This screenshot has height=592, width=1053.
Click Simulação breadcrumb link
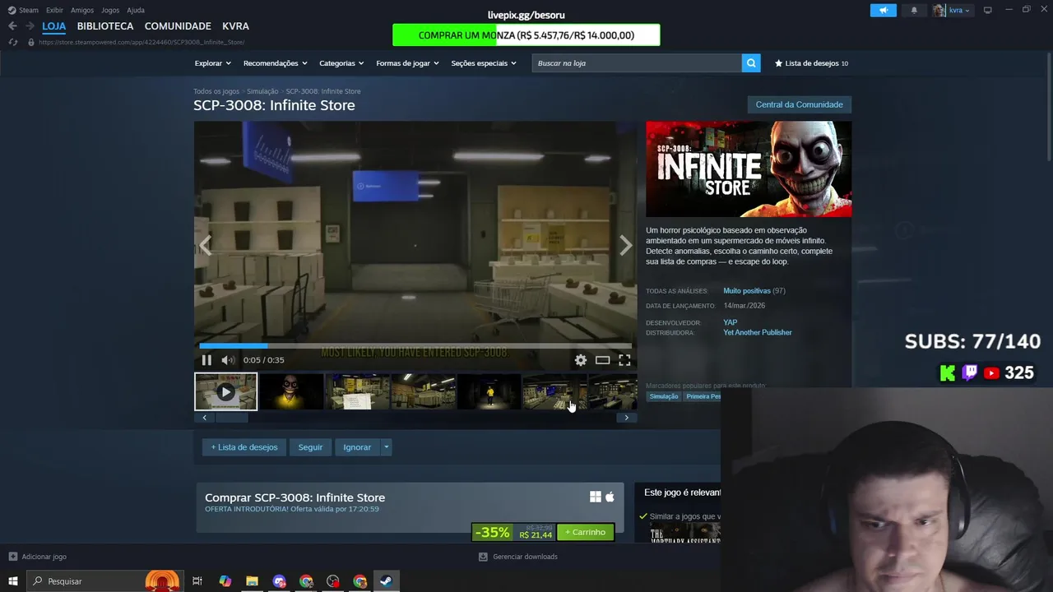[x=262, y=91]
